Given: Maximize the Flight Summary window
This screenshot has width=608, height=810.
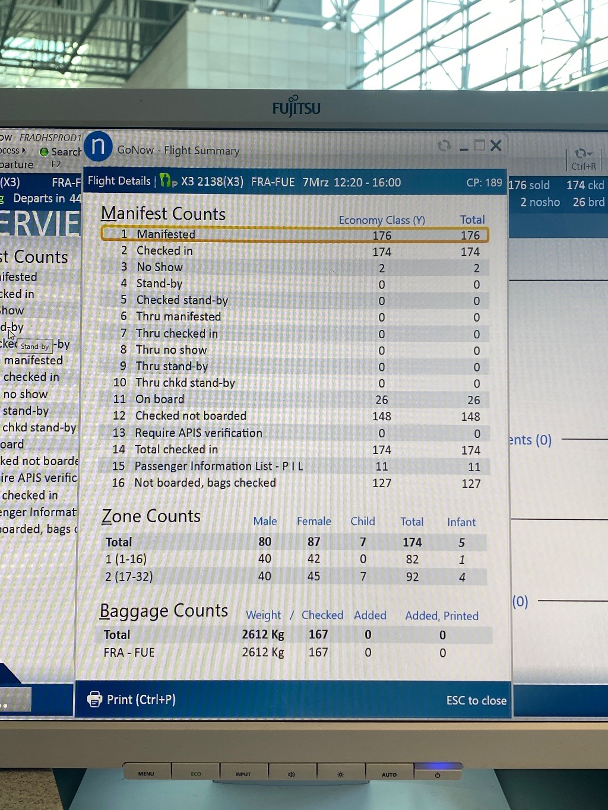Looking at the screenshot, I should coord(480,145).
